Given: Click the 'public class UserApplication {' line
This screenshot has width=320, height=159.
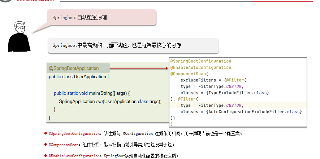Looking at the screenshot, I should click(x=79, y=77).
